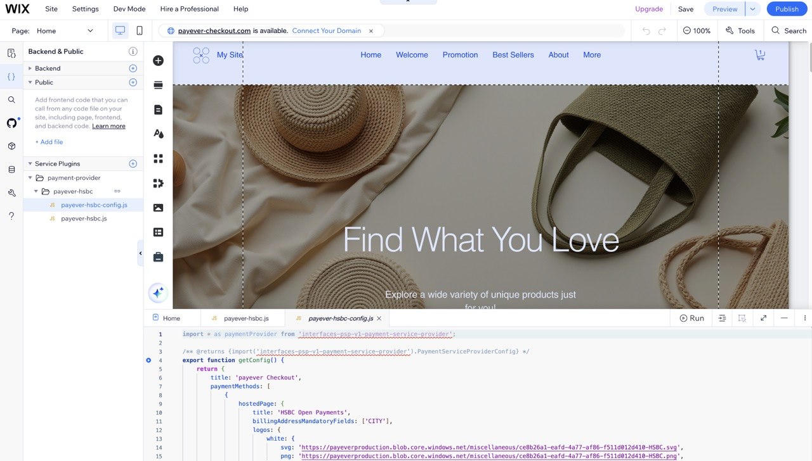The image size is (812, 461).
Task: Click the Upgrade link
Action: click(x=649, y=9)
